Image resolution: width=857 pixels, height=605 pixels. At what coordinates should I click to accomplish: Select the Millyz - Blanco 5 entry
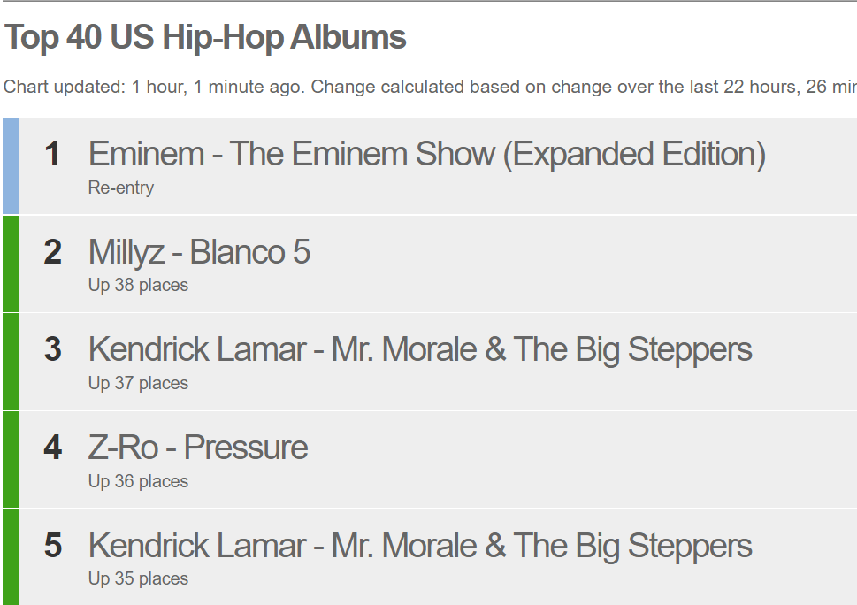200,252
